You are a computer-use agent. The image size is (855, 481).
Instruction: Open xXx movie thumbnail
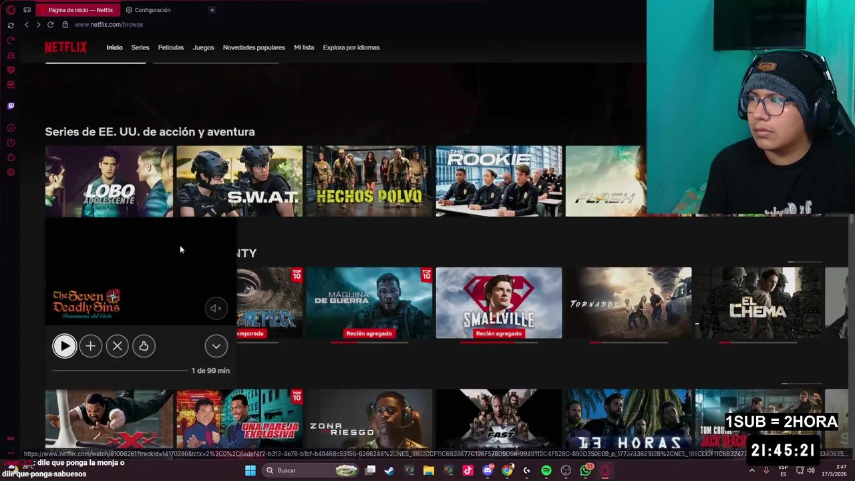109,419
